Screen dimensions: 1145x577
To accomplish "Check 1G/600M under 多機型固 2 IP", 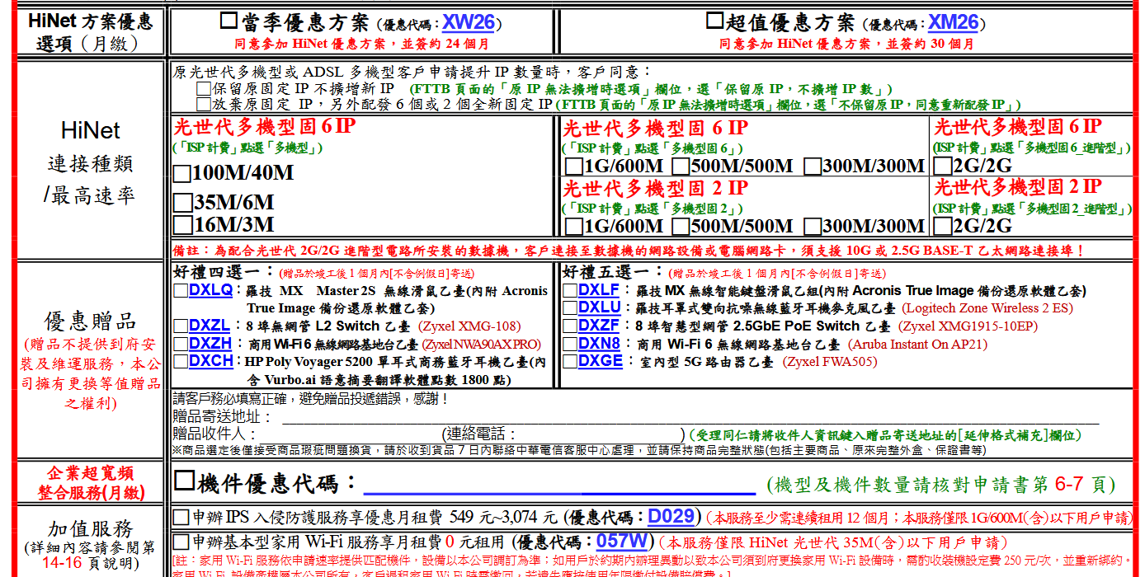I will pyautogui.click(x=572, y=227).
